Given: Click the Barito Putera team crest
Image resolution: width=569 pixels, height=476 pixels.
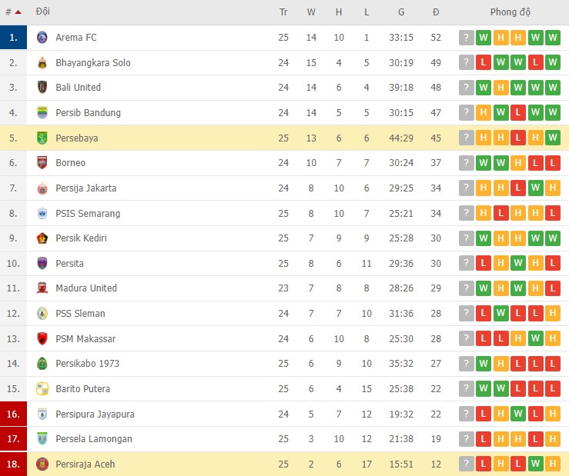Looking at the screenshot, I should (42, 388).
